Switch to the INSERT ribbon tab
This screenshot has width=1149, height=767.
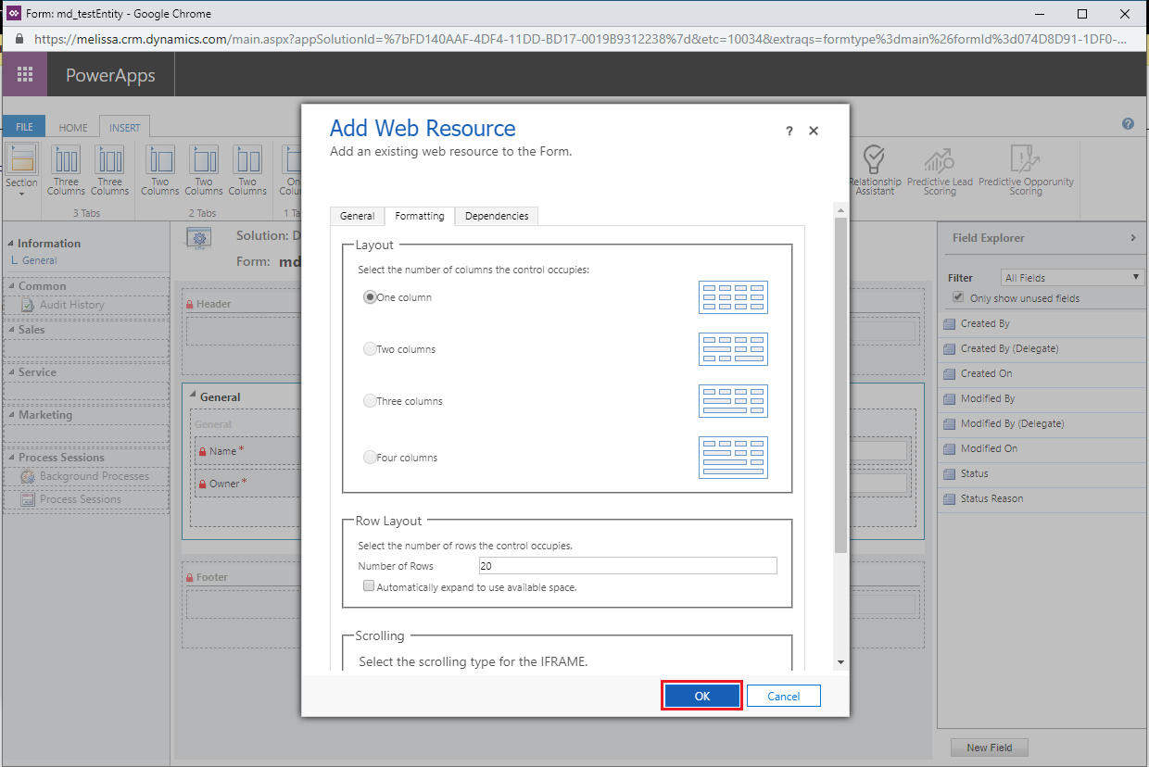pyautogui.click(x=124, y=128)
